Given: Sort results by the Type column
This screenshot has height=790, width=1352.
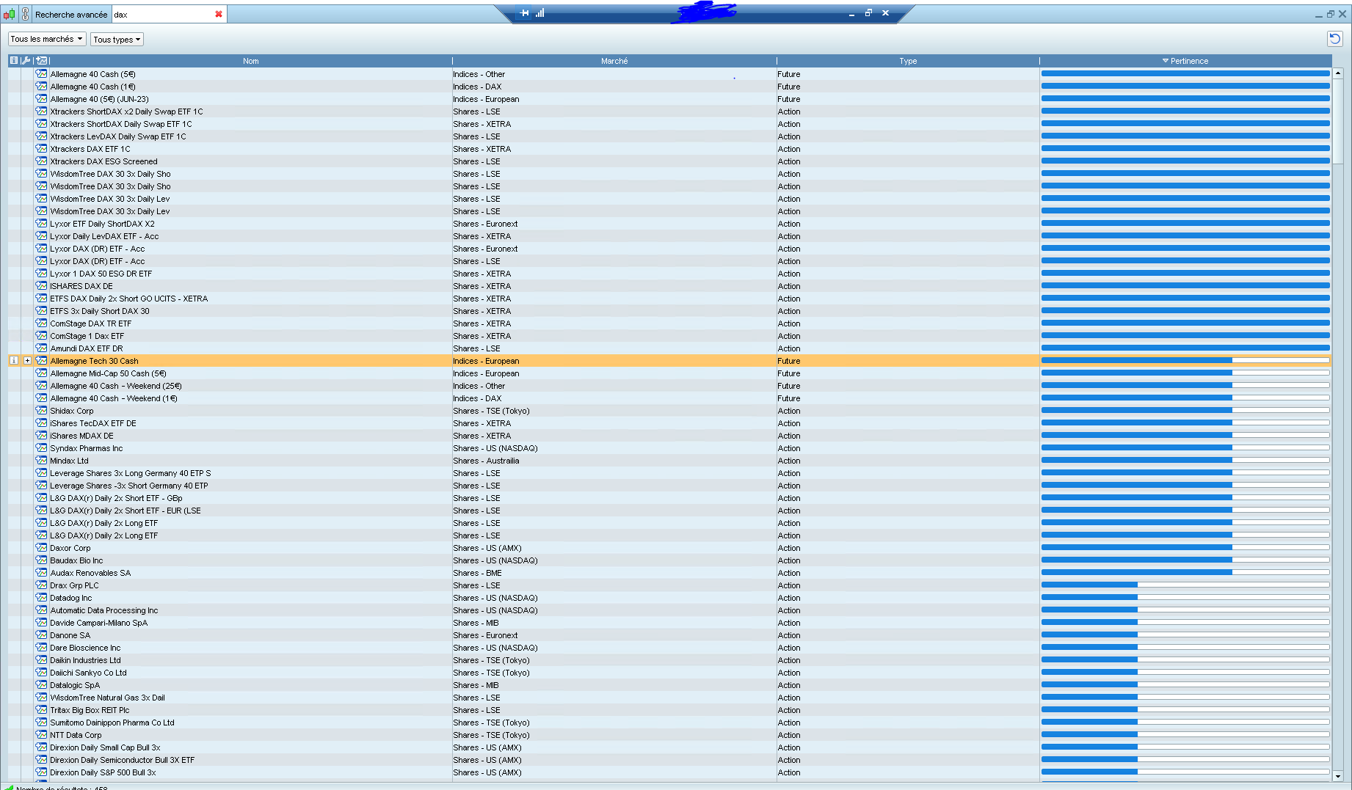Looking at the screenshot, I should pos(908,61).
